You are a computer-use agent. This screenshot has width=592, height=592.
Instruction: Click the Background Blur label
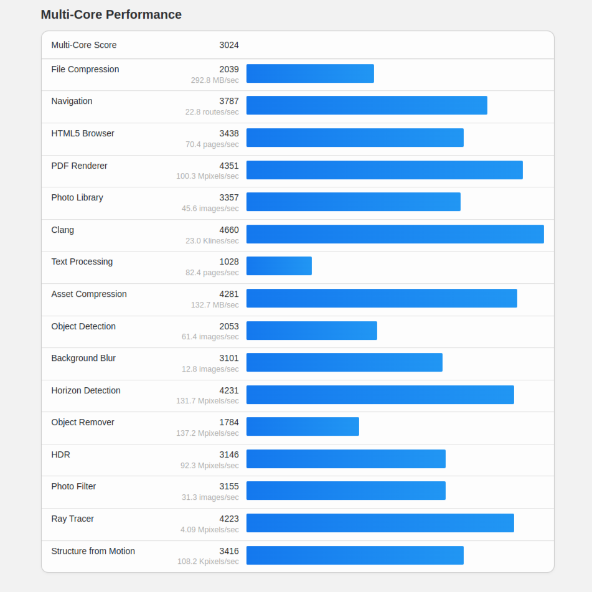click(83, 358)
